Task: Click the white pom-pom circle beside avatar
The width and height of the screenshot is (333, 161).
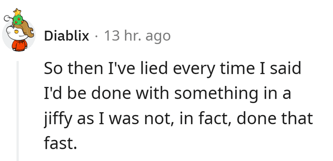Action: click(x=7, y=19)
